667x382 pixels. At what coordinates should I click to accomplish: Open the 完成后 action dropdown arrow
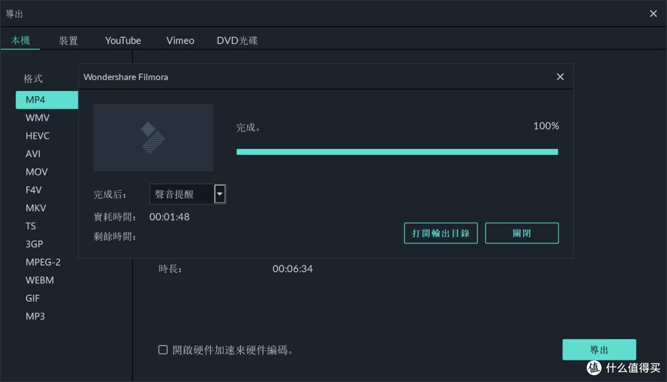(219, 194)
